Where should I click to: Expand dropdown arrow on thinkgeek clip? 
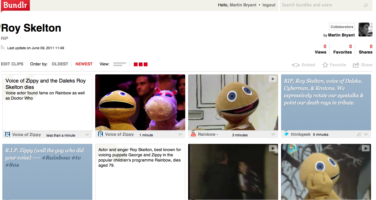366,135
